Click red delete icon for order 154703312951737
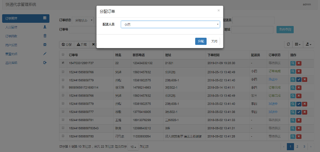 (299, 63)
